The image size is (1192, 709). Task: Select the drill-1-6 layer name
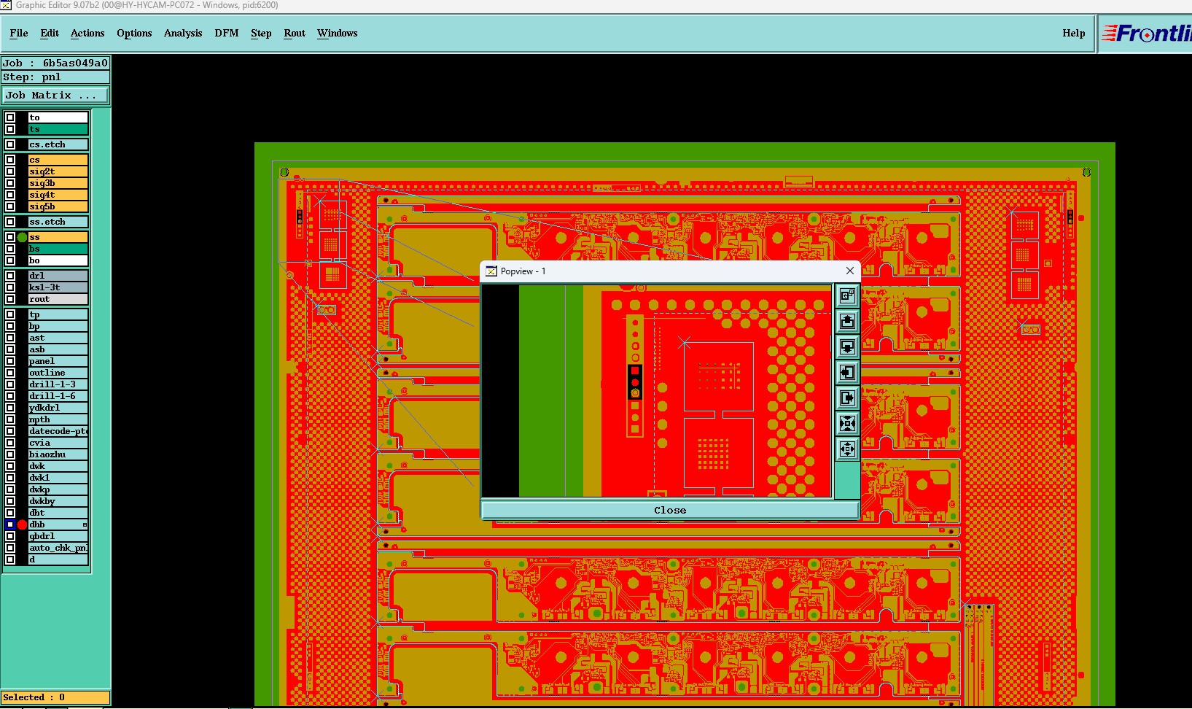(58, 396)
